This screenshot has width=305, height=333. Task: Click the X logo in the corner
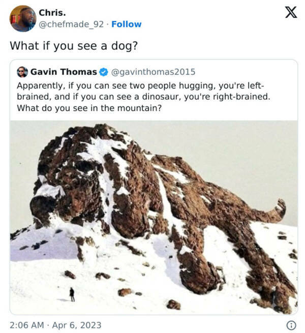point(291,12)
